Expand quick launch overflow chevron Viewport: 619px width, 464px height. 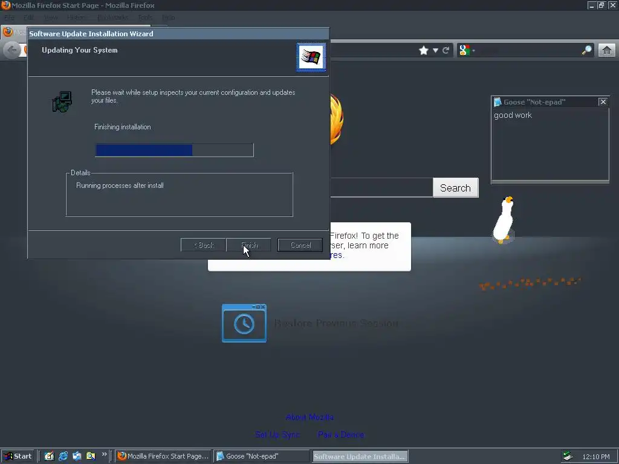point(104,454)
